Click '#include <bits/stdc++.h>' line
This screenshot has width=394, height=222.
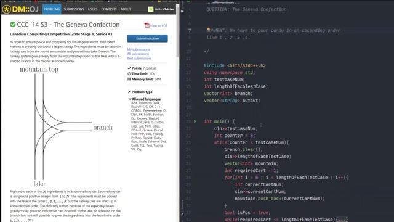tap(235, 65)
